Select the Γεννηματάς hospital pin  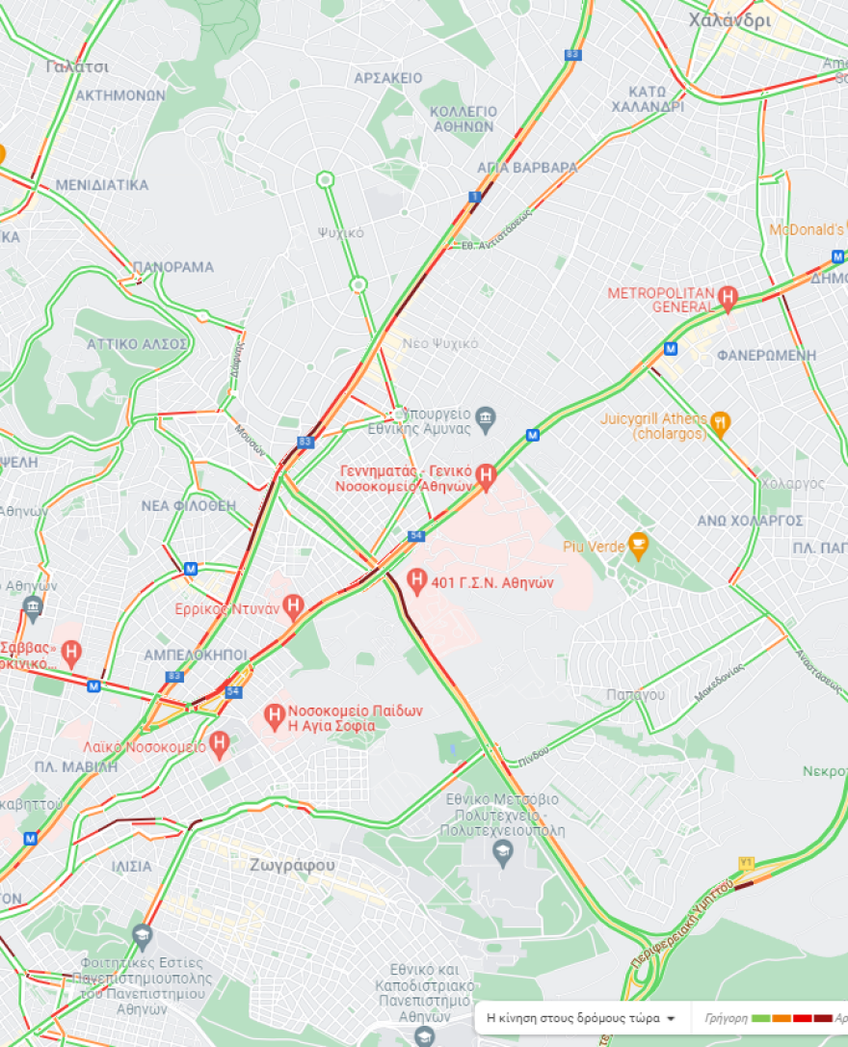(x=486, y=477)
